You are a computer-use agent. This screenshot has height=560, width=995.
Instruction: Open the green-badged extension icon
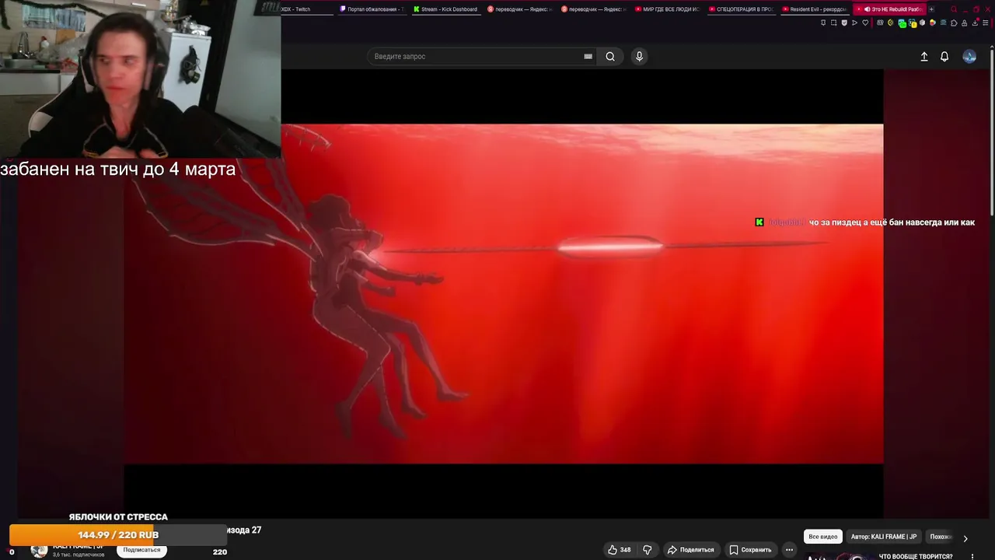click(x=901, y=23)
